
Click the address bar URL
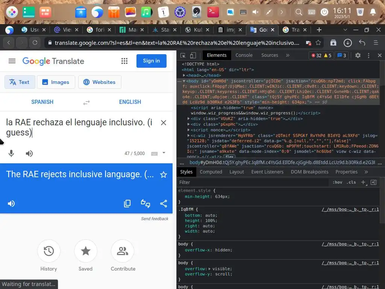coord(177,43)
